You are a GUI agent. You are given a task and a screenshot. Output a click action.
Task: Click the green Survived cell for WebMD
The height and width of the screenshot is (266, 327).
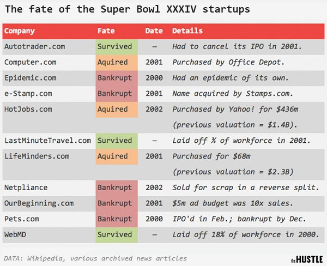(x=114, y=235)
